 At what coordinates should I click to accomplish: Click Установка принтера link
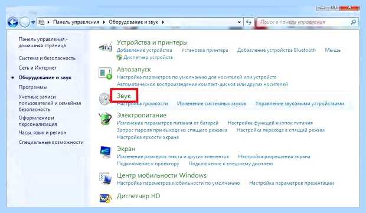tap(205, 50)
